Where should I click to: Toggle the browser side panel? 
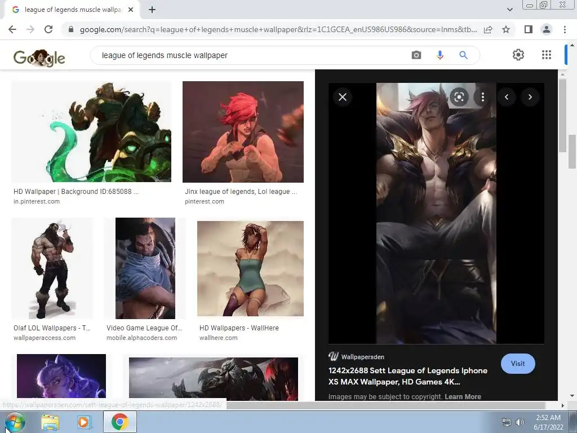pyautogui.click(x=529, y=29)
